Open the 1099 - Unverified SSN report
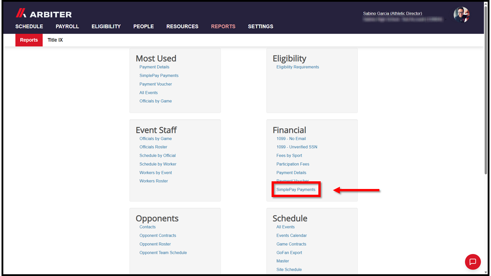The image size is (491, 276). [297, 147]
